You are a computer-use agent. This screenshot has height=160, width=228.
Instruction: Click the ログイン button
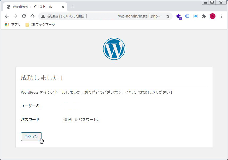click(x=31, y=137)
